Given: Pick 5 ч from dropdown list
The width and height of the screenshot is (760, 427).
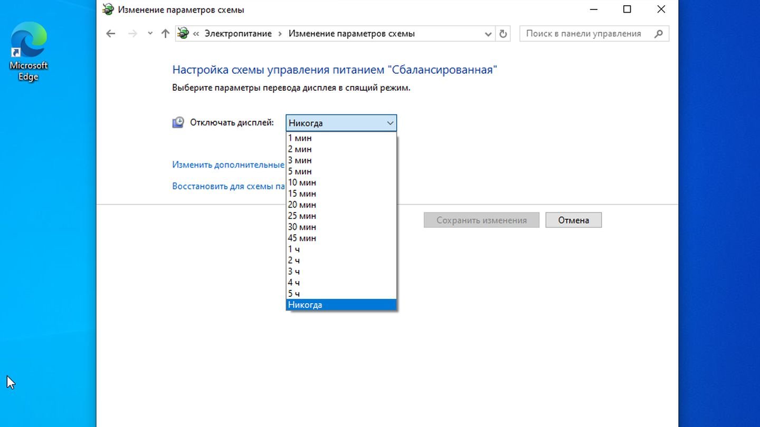Looking at the screenshot, I should coord(341,293).
